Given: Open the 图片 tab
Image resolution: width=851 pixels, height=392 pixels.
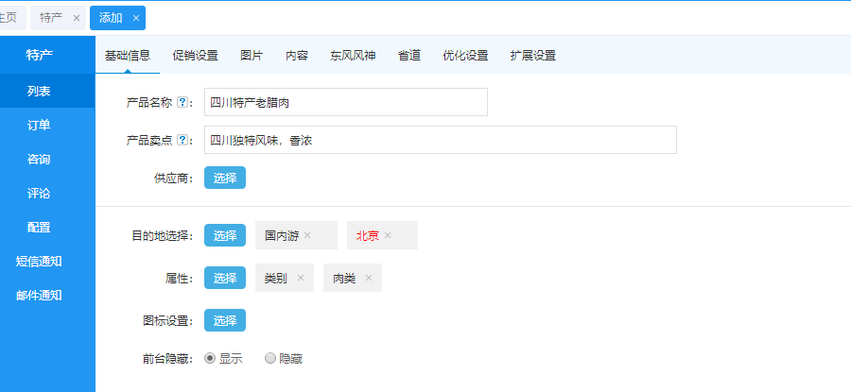Looking at the screenshot, I should tap(252, 56).
